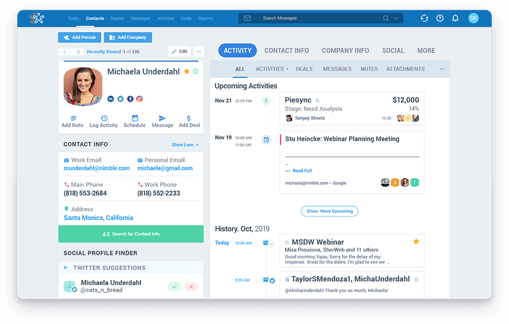Click the Search Messages input field
Image resolution: width=509 pixels, height=324 pixels.
[316, 18]
